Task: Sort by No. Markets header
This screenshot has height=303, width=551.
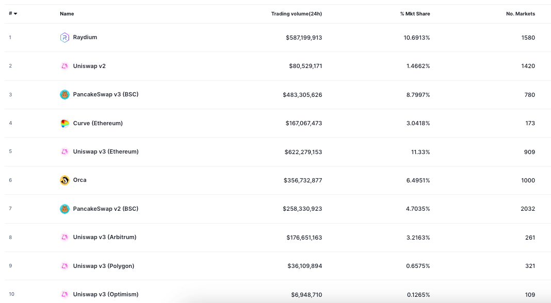Action: click(521, 14)
